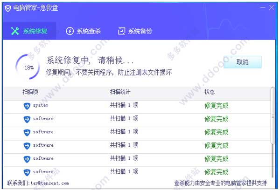Click the shield logo in title bar
Viewport: 280px width, 190px height.
coord(8,8)
